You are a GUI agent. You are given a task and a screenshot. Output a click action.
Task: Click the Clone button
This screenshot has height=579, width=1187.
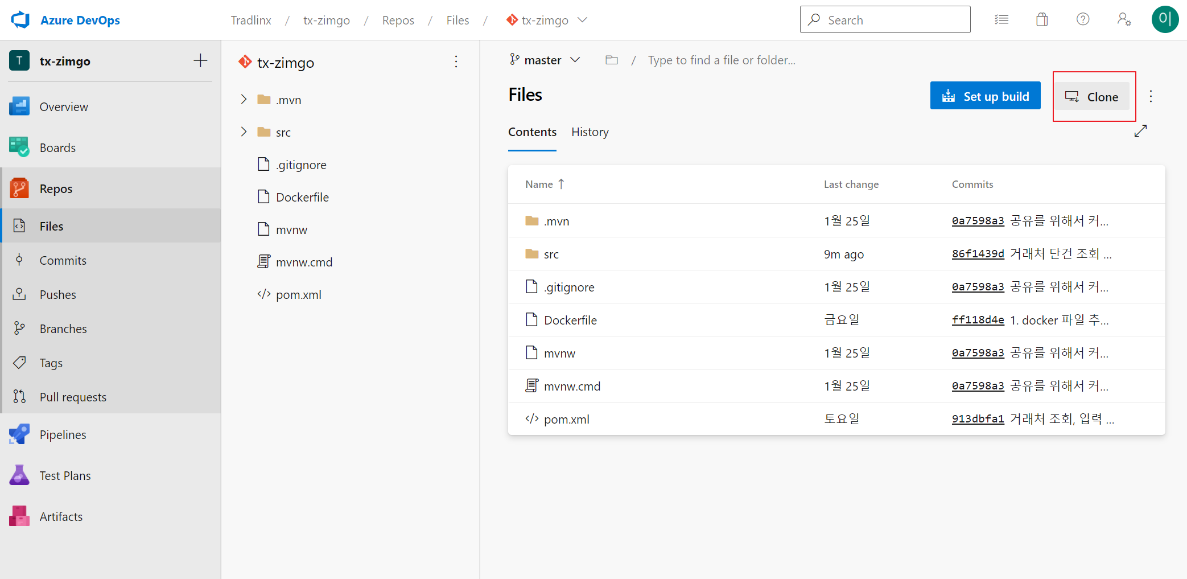(1092, 97)
